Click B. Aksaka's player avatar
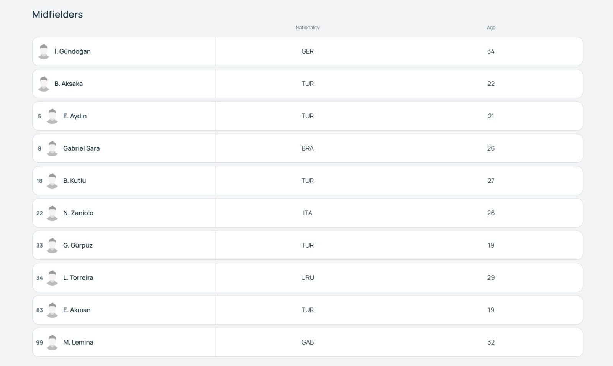This screenshot has width=613, height=366. [44, 84]
